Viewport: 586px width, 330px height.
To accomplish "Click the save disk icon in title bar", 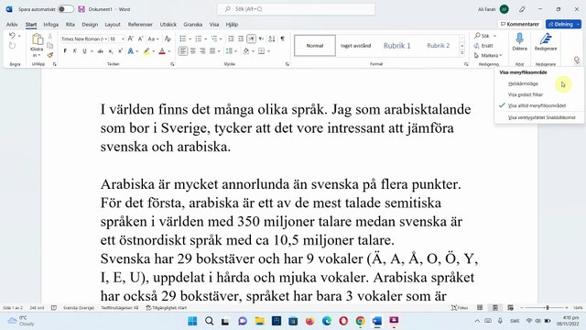I will [x=81, y=9].
